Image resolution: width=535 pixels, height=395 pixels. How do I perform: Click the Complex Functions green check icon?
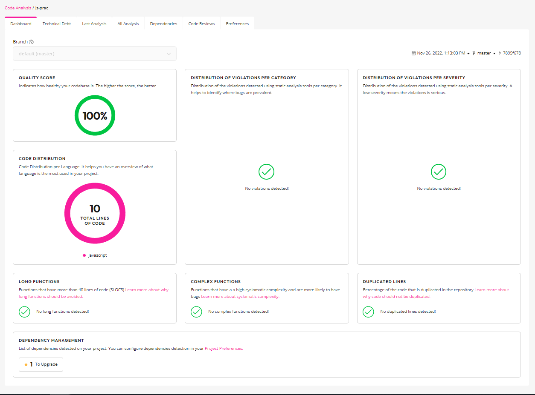(196, 312)
